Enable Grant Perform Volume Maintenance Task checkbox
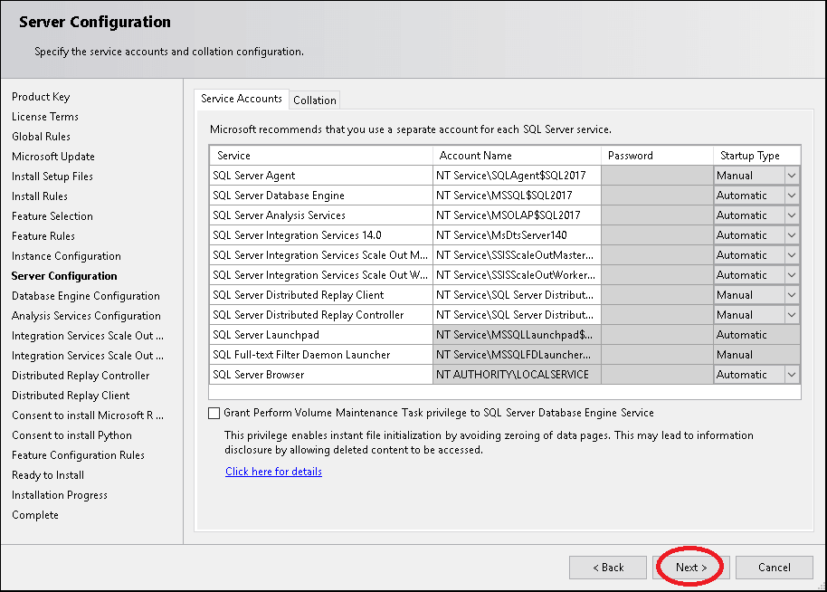 point(214,413)
